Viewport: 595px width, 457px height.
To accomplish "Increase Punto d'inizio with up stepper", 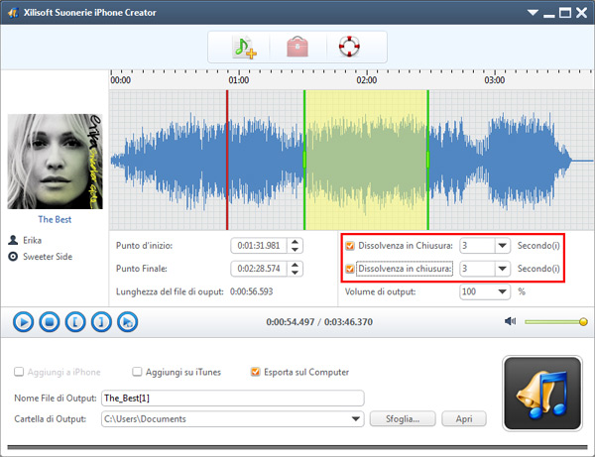I will [295, 242].
